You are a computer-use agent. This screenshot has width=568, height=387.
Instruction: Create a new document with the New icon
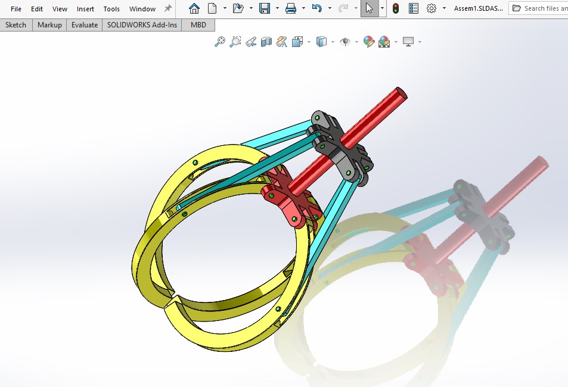pos(212,8)
